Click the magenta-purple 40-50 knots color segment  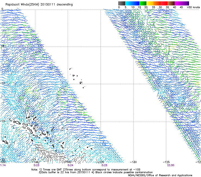point(182,3)
